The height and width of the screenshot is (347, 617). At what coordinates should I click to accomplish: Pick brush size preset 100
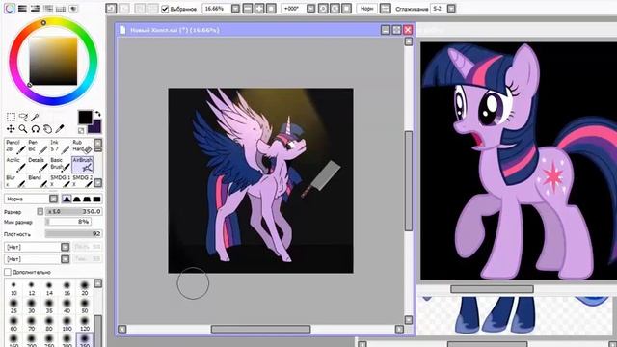[67, 324]
